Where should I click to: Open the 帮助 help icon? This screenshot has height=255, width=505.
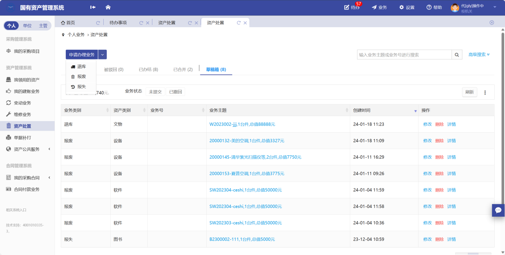click(x=434, y=8)
